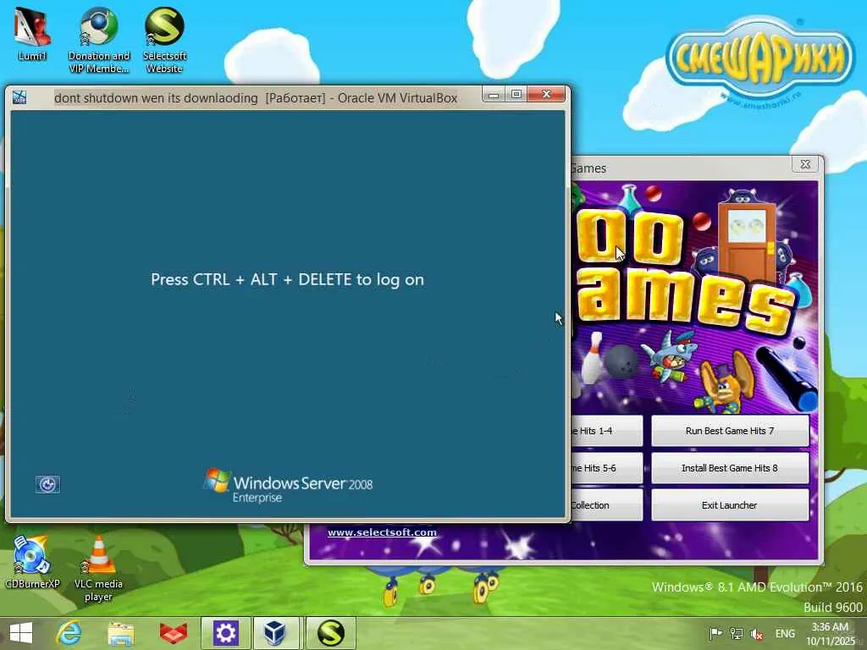Click the muted volume tray icon
This screenshot has height=650, width=867.
(756, 633)
